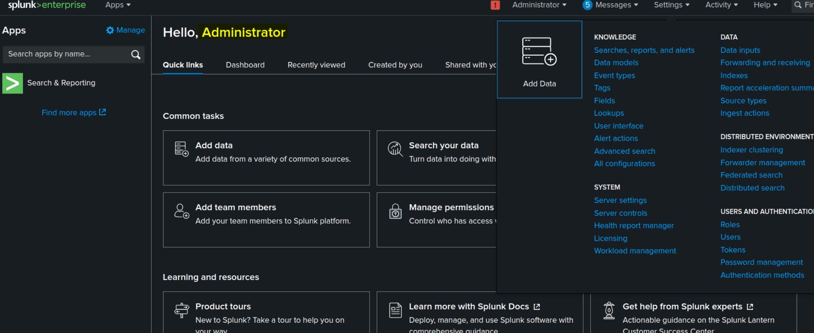Open Ingest actions
The width and height of the screenshot is (814, 333).
point(744,113)
